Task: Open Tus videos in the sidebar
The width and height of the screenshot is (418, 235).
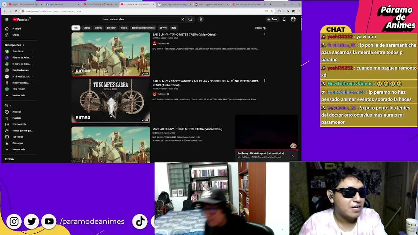Action: point(18,137)
